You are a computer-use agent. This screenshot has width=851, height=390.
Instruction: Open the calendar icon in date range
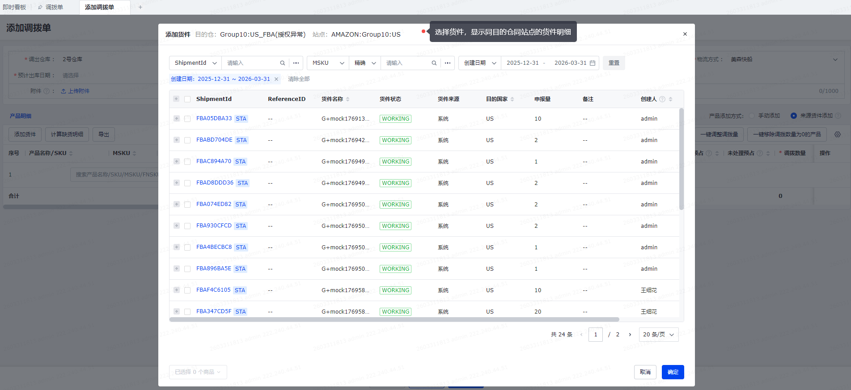tap(593, 63)
